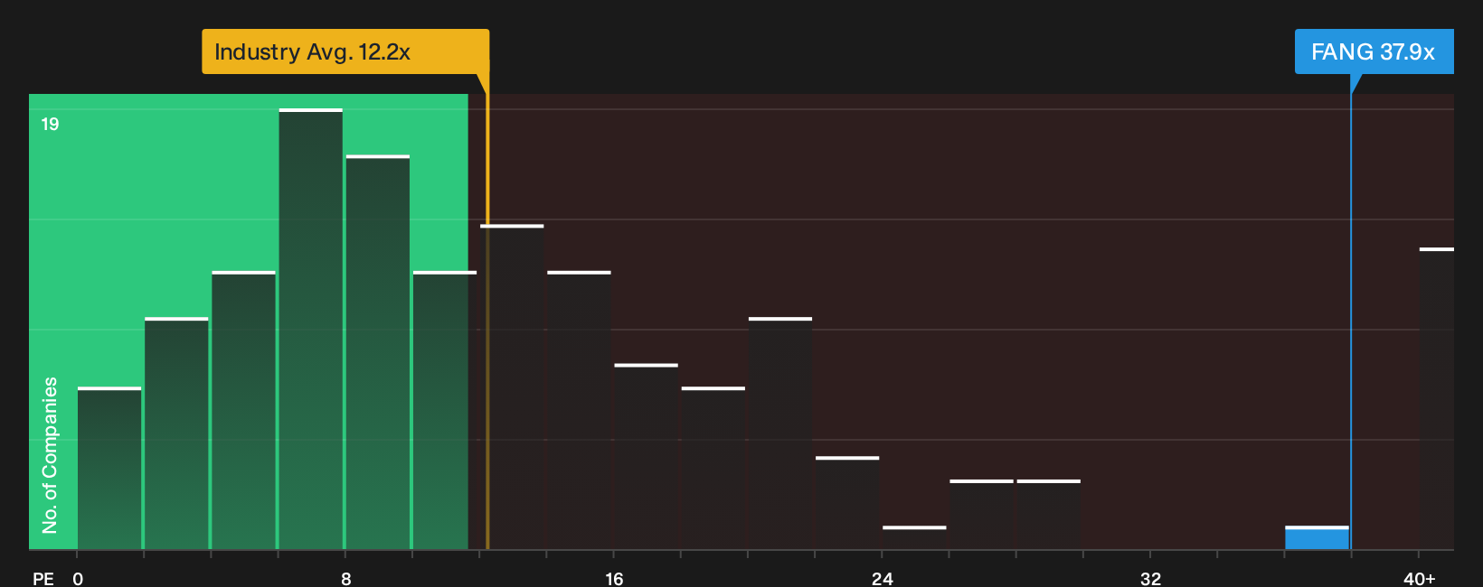Click the Industry Avg. 12.2x label
1483x587 pixels.
tap(345, 51)
